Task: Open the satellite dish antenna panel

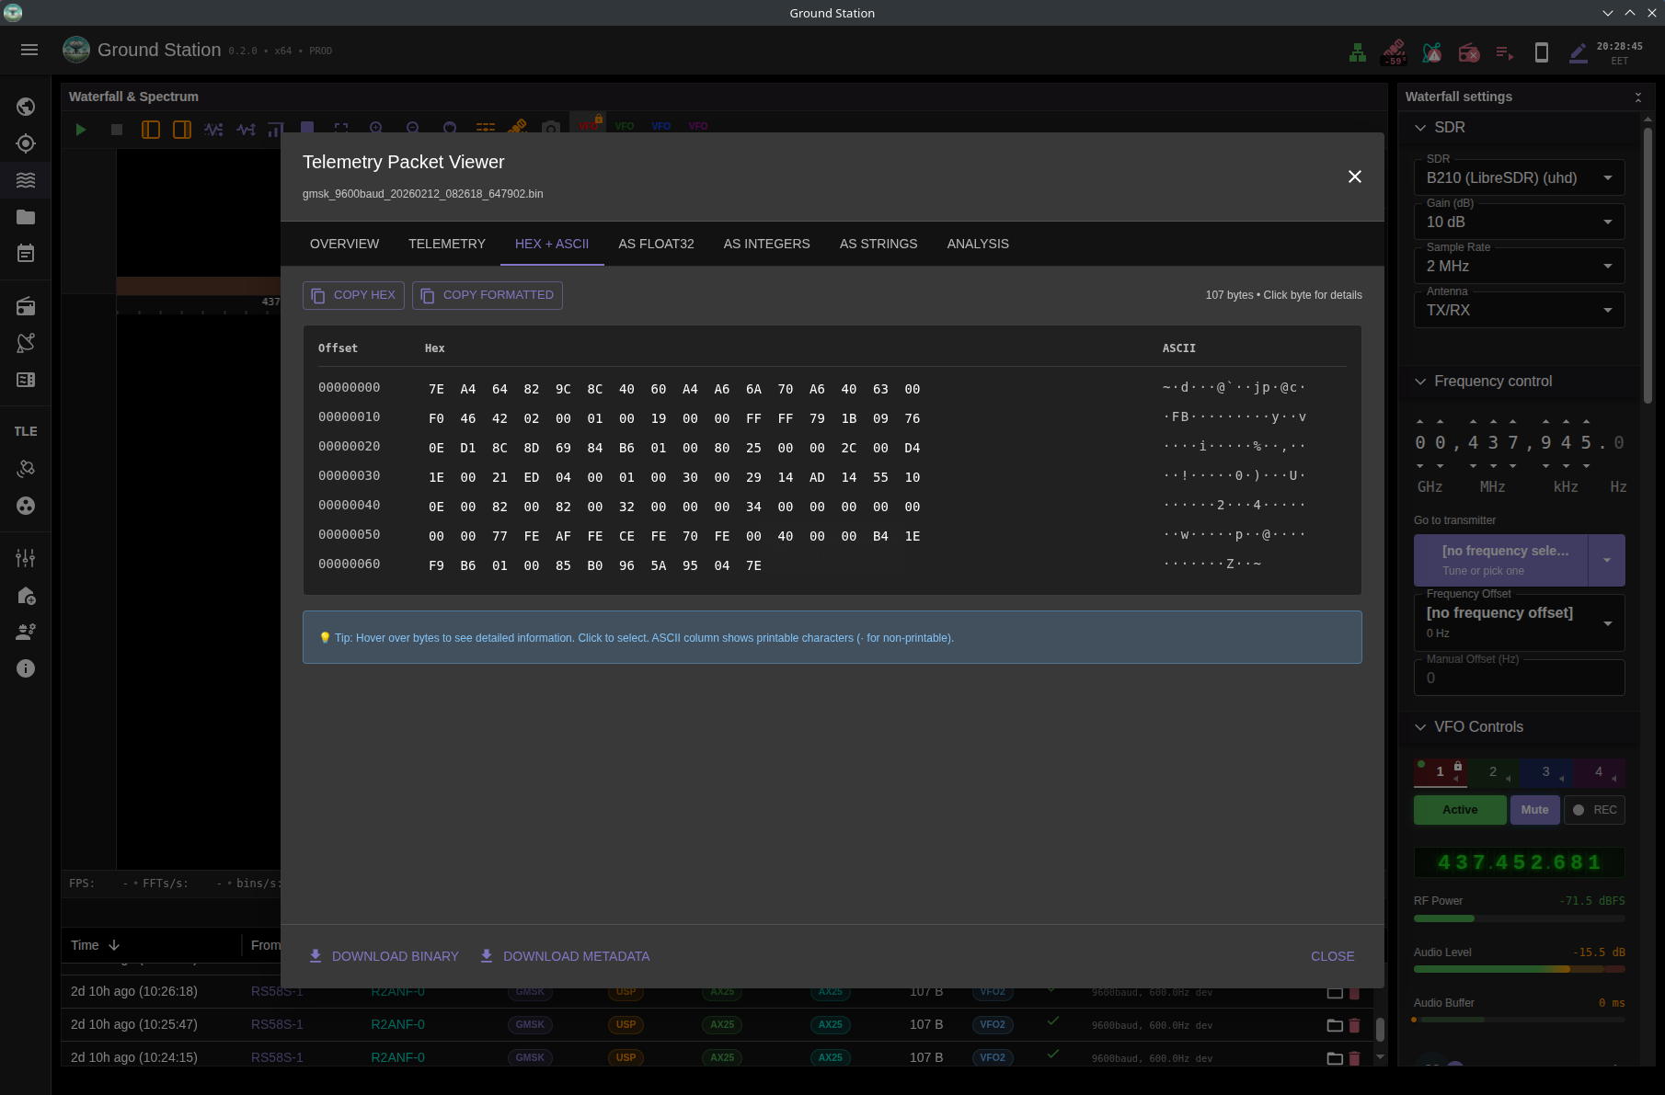Action: [26, 343]
